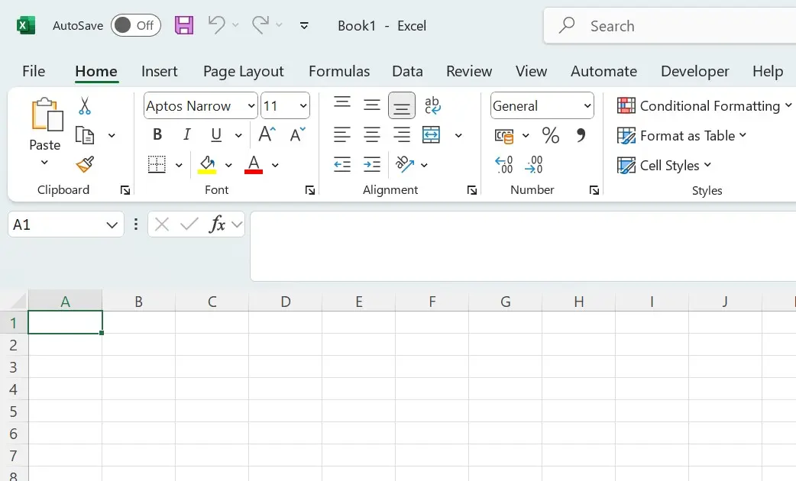This screenshot has height=481, width=796.
Task: Open the General number format dropdown
Action: [x=586, y=105]
